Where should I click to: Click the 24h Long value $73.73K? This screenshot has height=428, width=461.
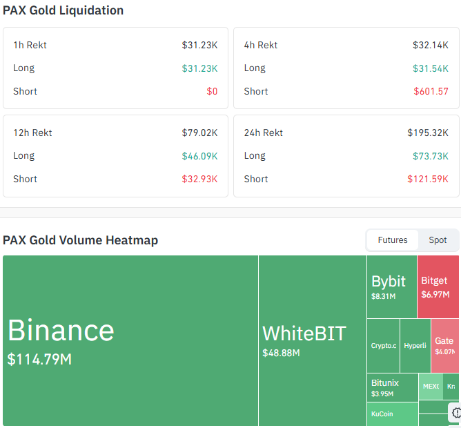coord(431,156)
